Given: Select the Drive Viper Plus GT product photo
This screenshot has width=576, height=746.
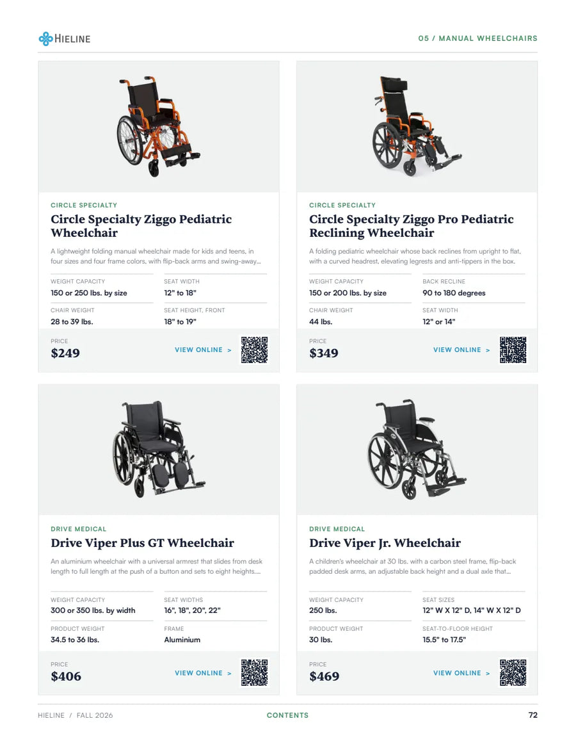Looking at the screenshot, I should point(158,450).
